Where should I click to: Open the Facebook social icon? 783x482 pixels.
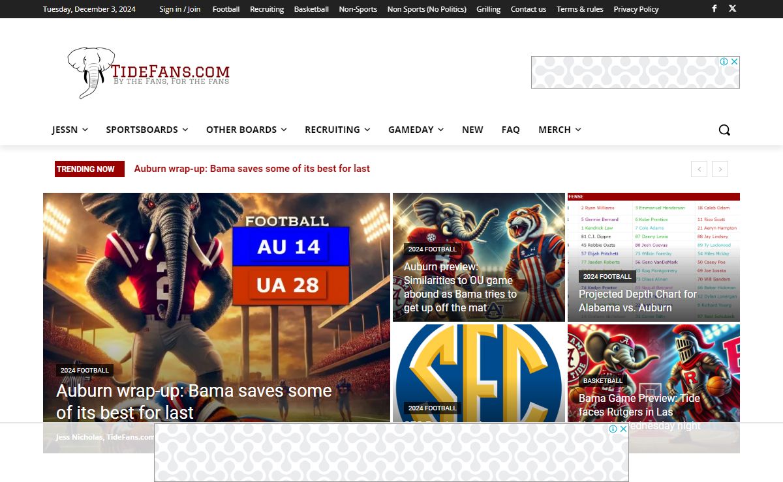[x=714, y=8]
